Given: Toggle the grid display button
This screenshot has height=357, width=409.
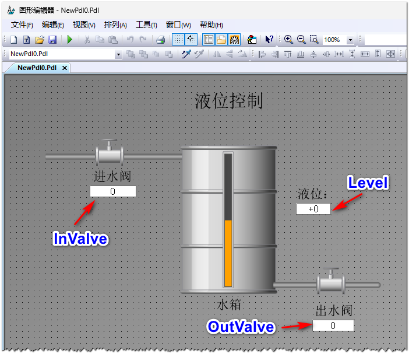Looking at the screenshot, I should coord(178,40).
